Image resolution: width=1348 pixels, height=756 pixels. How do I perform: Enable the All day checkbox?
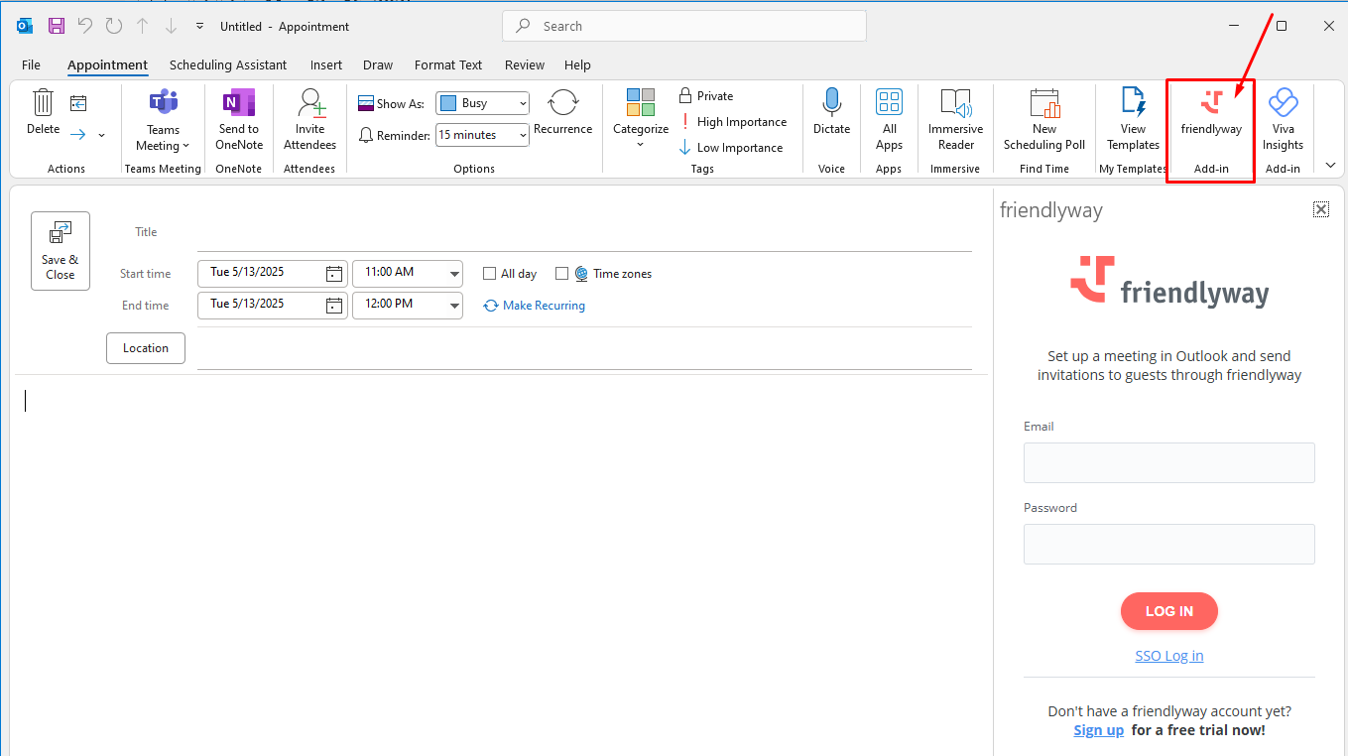pyautogui.click(x=490, y=274)
